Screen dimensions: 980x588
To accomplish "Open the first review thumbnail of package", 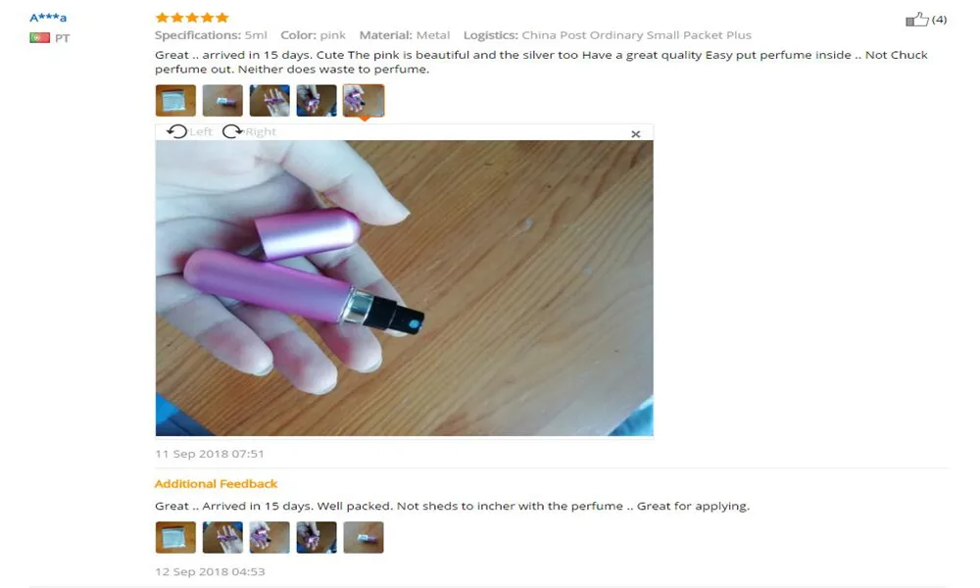I will (x=175, y=101).
